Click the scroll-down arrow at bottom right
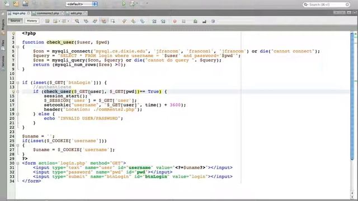The image size is (358, 201). pos(352,198)
